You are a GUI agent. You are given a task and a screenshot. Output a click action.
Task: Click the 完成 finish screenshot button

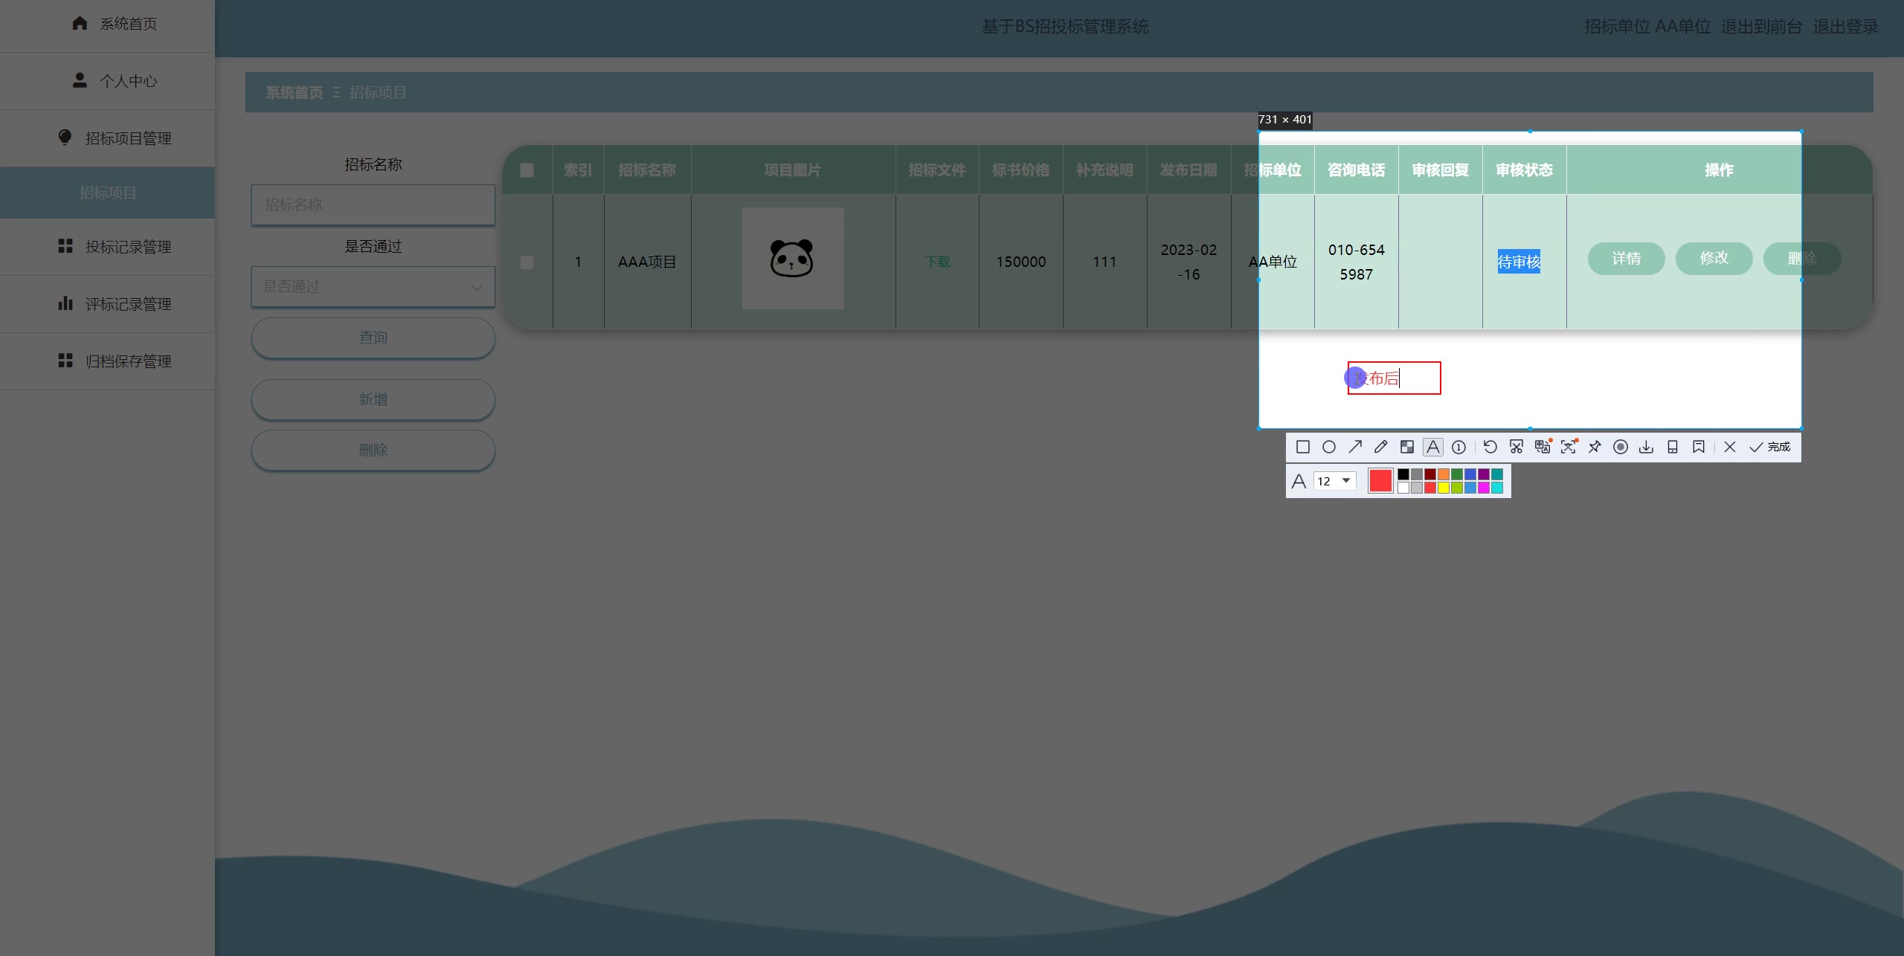click(x=1770, y=447)
